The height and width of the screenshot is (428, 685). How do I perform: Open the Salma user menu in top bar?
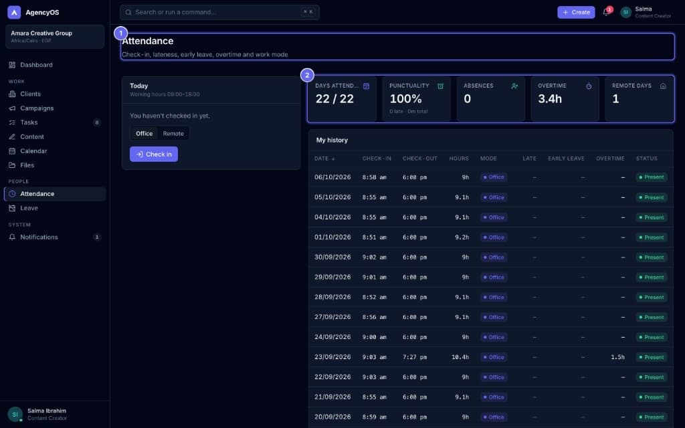(x=646, y=12)
